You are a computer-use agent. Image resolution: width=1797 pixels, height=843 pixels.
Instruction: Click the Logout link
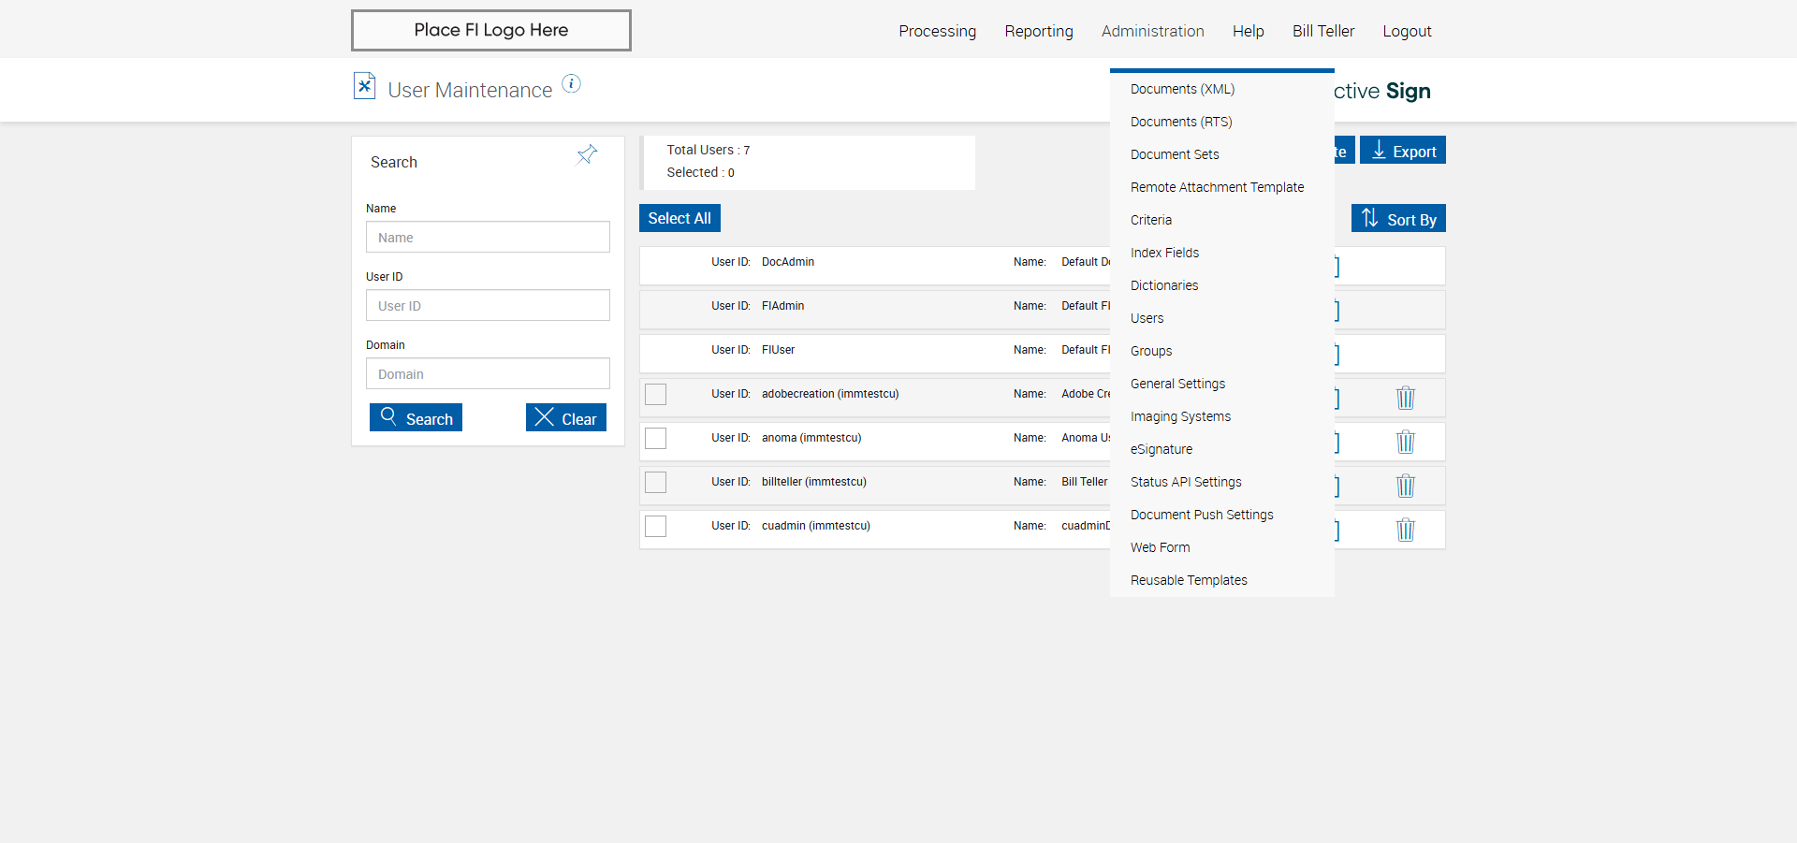point(1407,31)
